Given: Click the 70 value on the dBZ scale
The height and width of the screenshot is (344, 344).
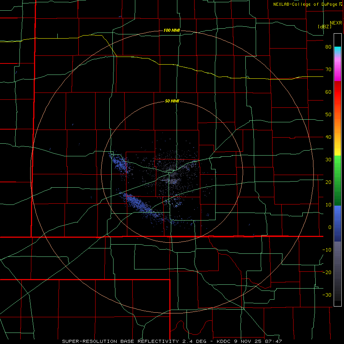Looking at the screenshot, I should [328, 70].
